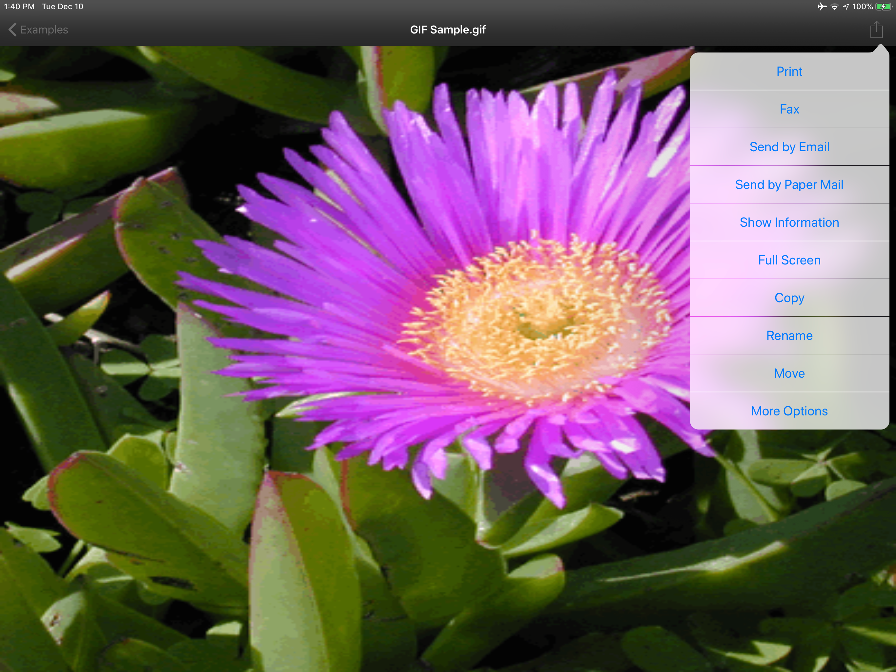Tap the airplane mode icon
The image size is (896, 672).
822,7
